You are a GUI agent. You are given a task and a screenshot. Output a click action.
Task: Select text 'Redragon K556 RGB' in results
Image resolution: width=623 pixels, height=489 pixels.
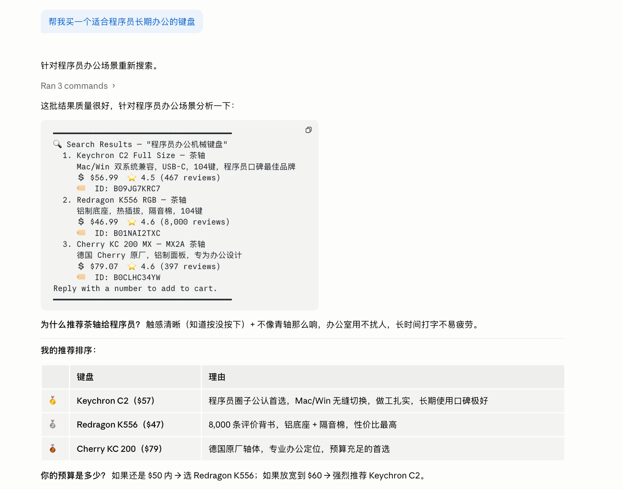[117, 200]
